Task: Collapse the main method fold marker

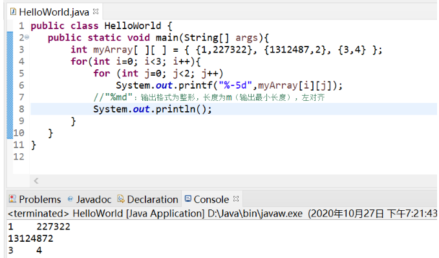Action: [x=27, y=37]
